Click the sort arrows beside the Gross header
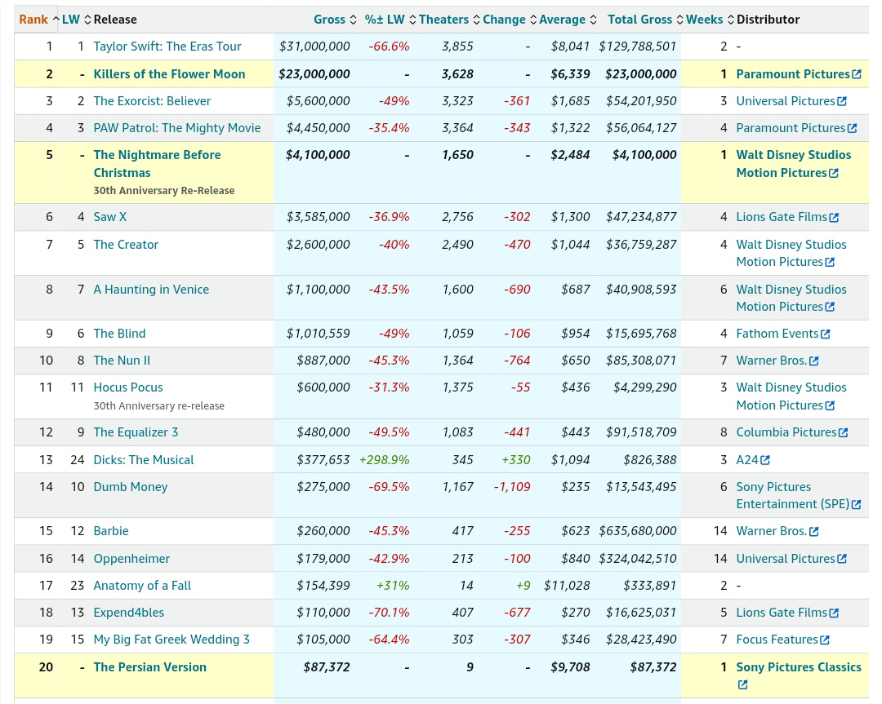This screenshot has width=882, height=704. coord(353,20)
